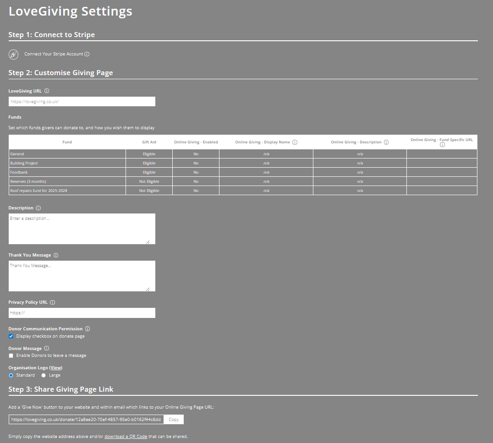Enable Donors to leave a message checkbox

(x=11, y=355)
